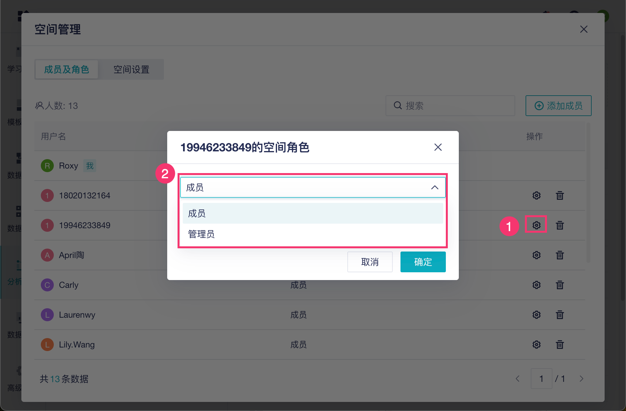Open settings gear for 19946233849 row
Viewport: 626px width, 411px height.
(536, 225)
